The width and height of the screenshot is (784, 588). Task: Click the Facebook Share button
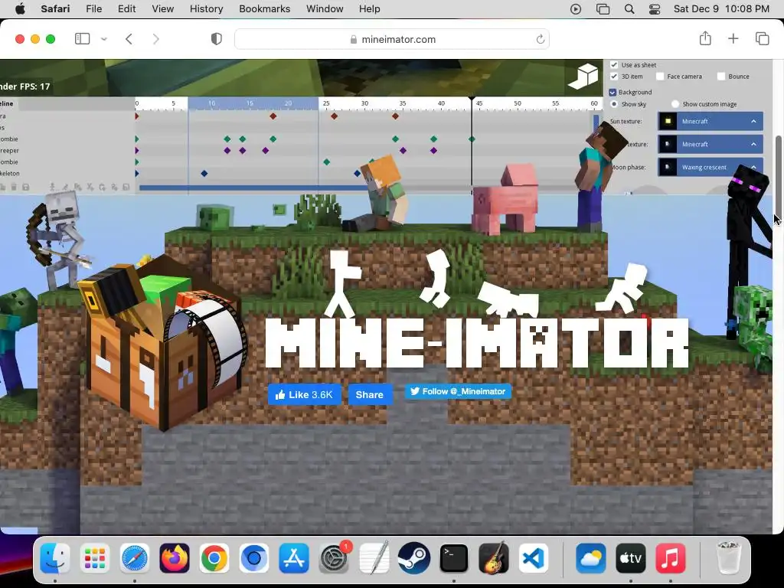tap(370, 394)
